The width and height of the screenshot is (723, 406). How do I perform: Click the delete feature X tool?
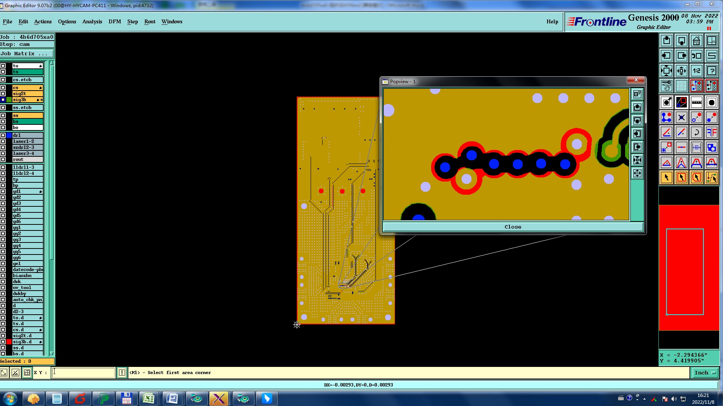(x=681, y=117)
